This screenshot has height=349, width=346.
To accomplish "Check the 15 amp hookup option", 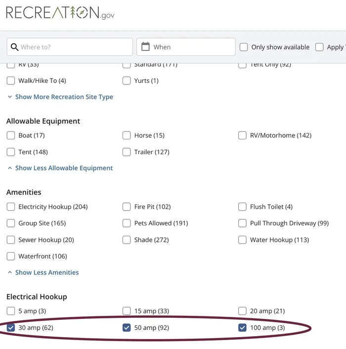I will pyautogui.click(x=127, y=311).
